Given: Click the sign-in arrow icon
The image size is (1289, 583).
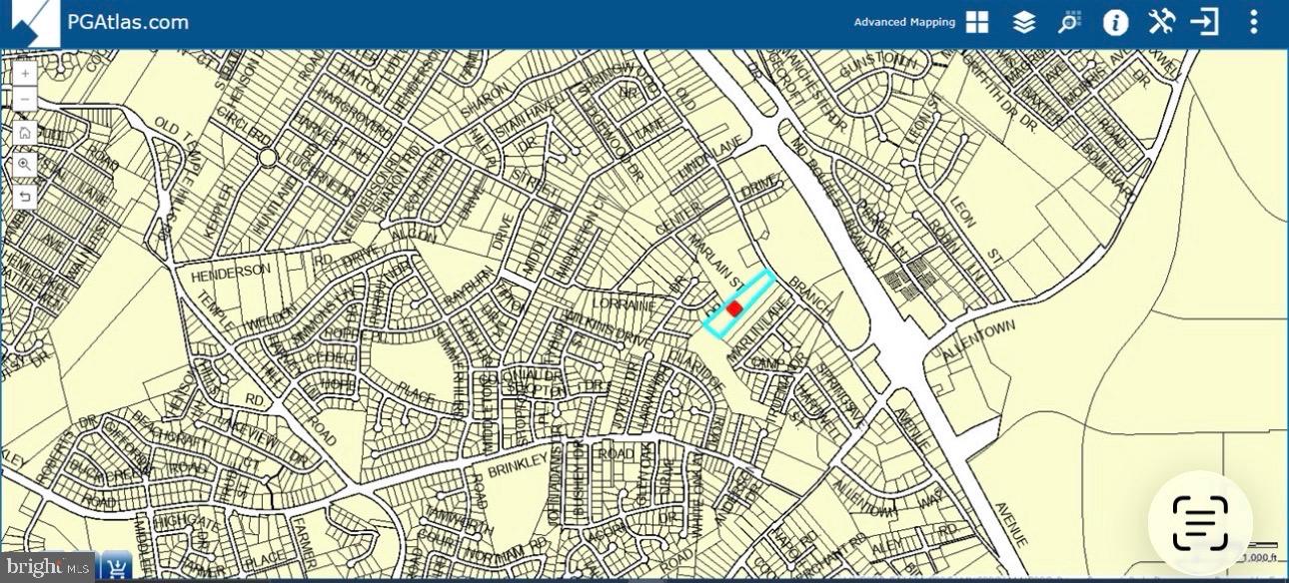Looking at the screenshot, I should coord(1205,22).
